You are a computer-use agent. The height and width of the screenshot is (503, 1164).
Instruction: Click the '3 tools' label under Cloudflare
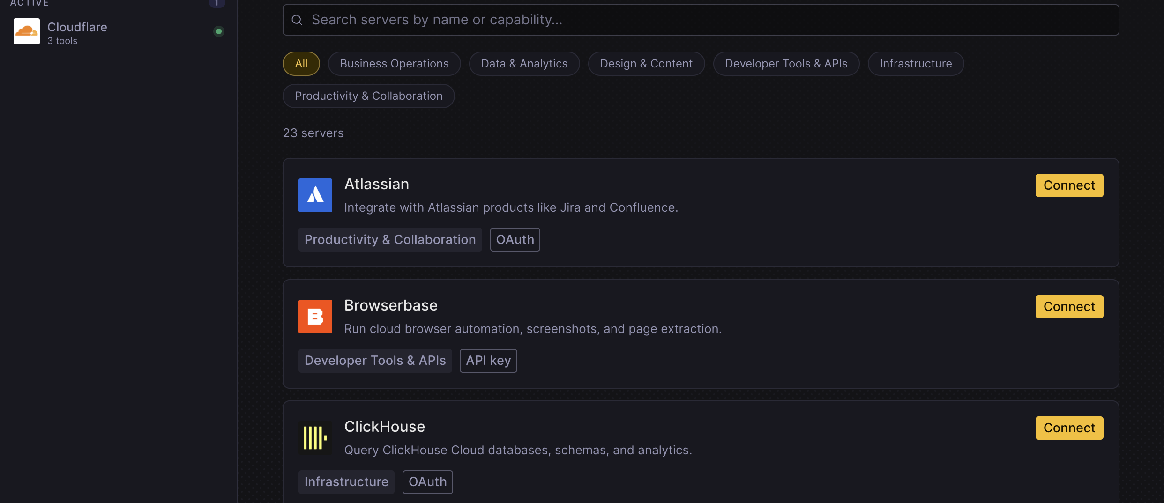[x=62, y=41]
